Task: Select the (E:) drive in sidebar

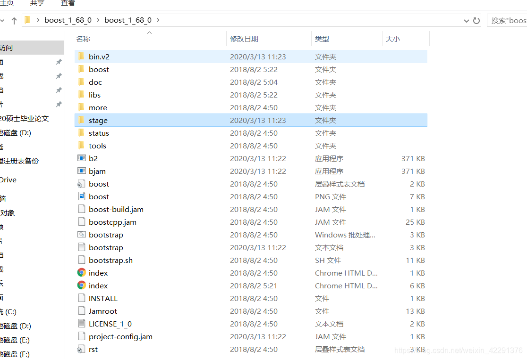Action: coord(15,340)
